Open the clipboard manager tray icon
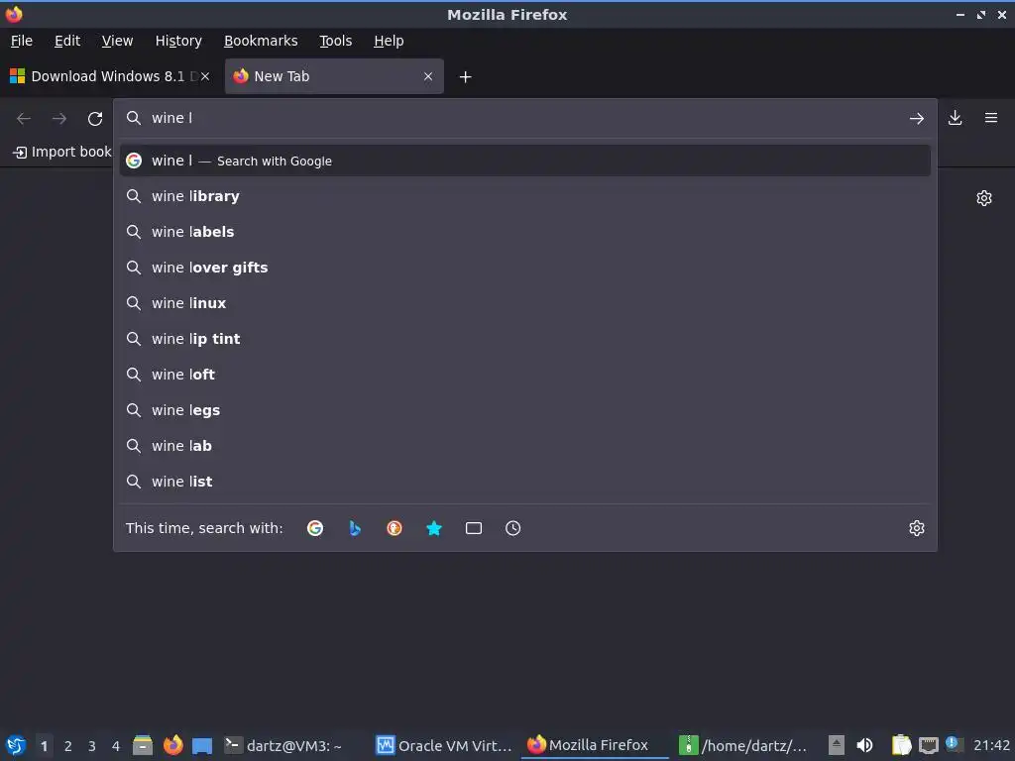This screenshot has height=761, width=1015. tap(901, 745)
